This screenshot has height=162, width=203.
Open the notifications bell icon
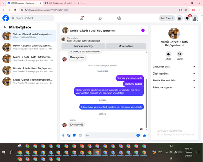coord(187,18)
